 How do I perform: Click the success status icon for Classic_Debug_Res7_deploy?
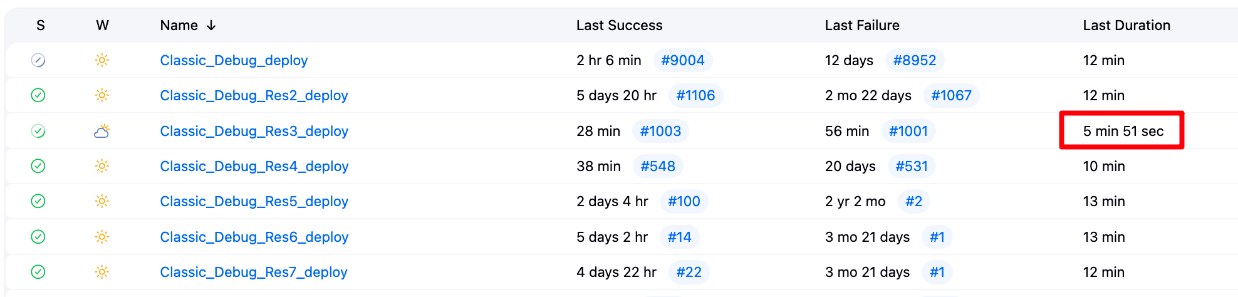[x=38, y=272]
